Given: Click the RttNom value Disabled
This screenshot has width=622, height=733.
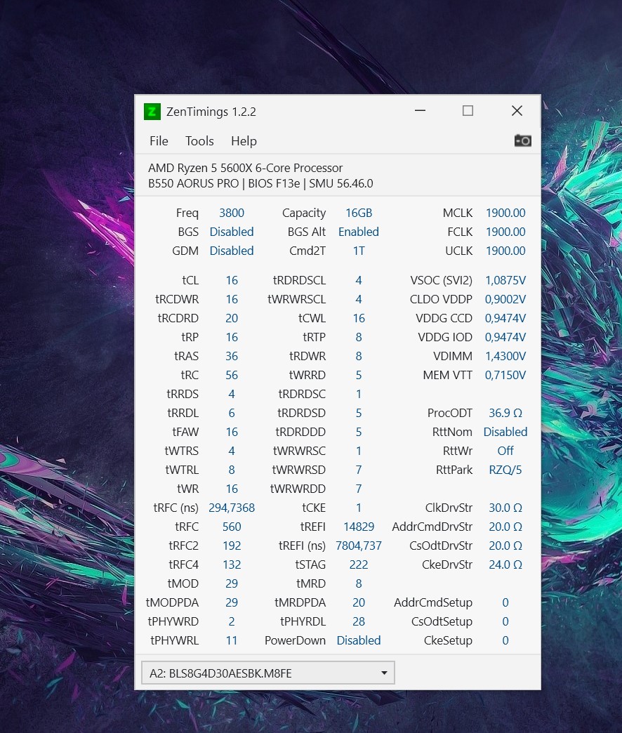Looking at the screenshot, I should click(x=505, y=432).
